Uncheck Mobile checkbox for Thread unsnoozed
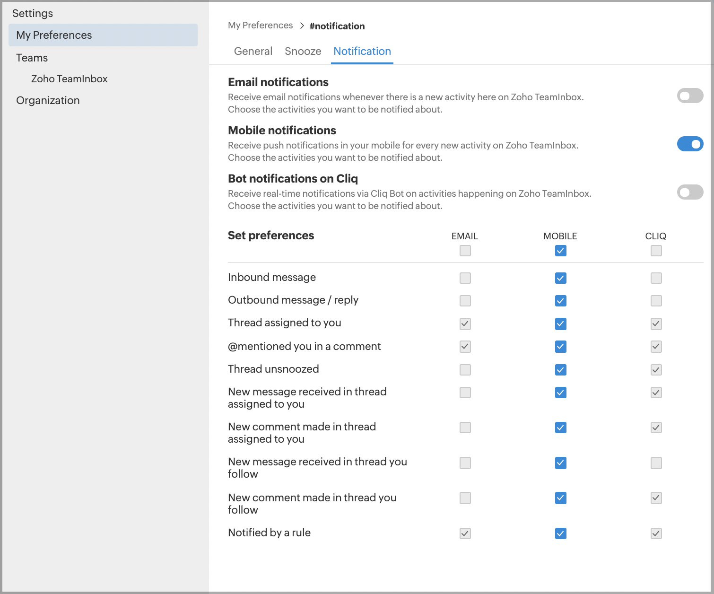The image size is (714, 594). click(560, 370)
